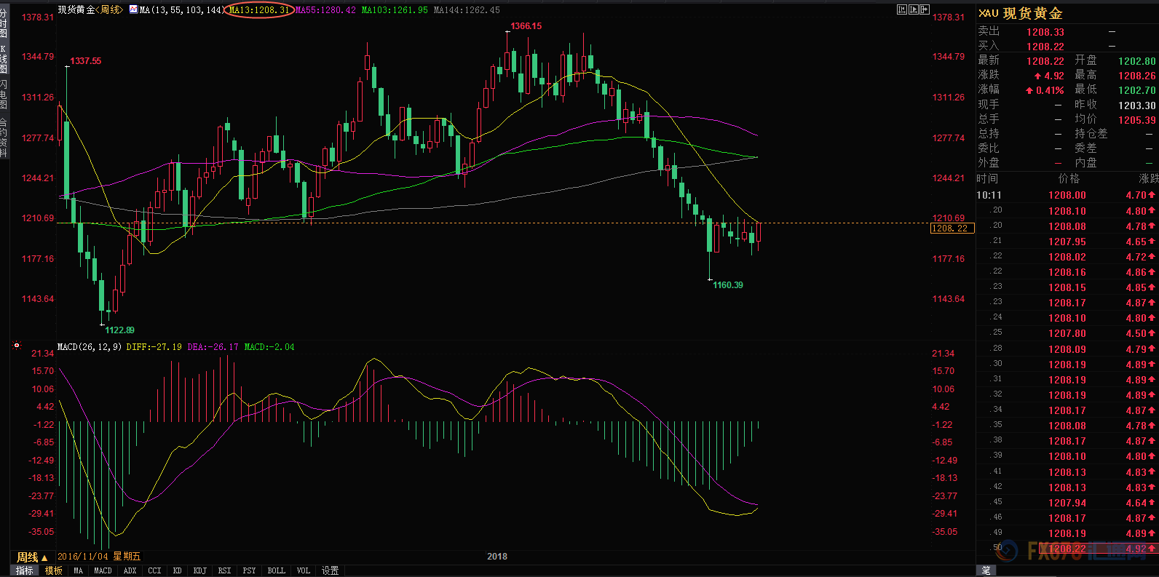The height and width of the screenshot is (577, 1159).
Task: Open the 闪电图 side tab
Action: click(4, 95)
